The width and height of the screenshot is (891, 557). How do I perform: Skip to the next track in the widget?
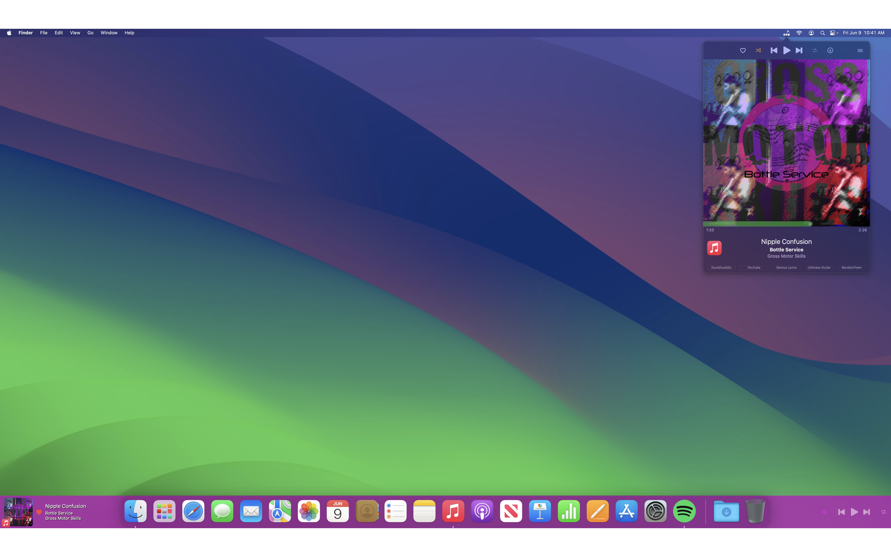point(798,50)
